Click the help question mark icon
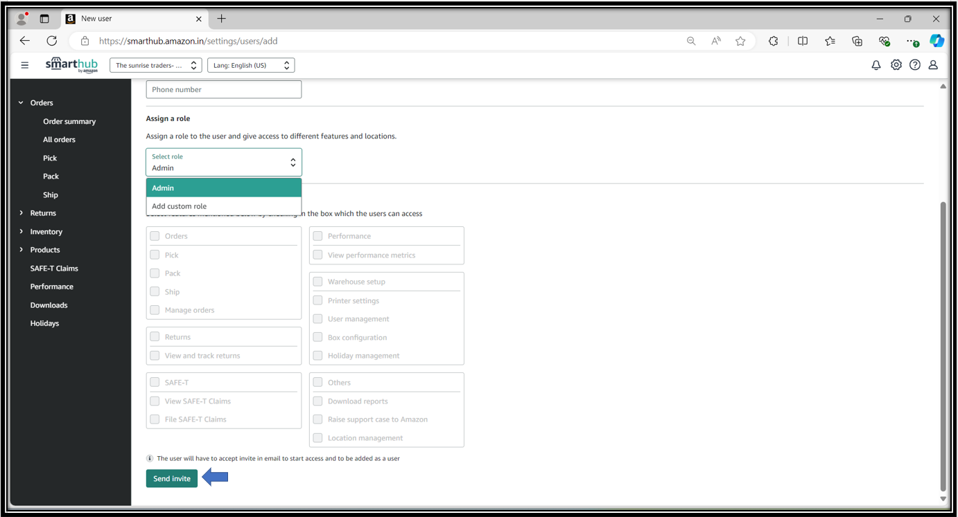 (915, 65)
